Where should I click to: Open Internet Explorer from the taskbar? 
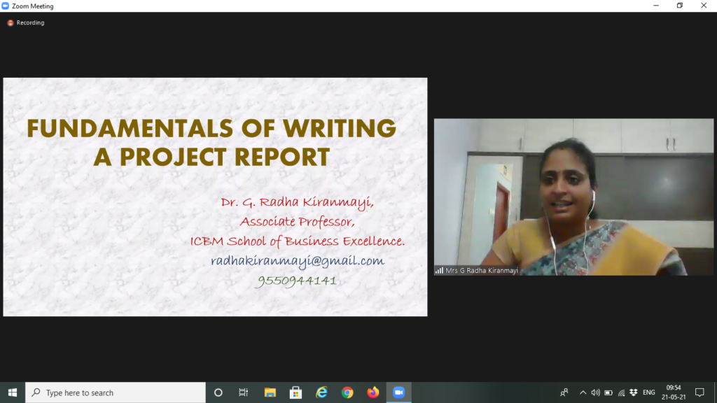coord(321,393)
